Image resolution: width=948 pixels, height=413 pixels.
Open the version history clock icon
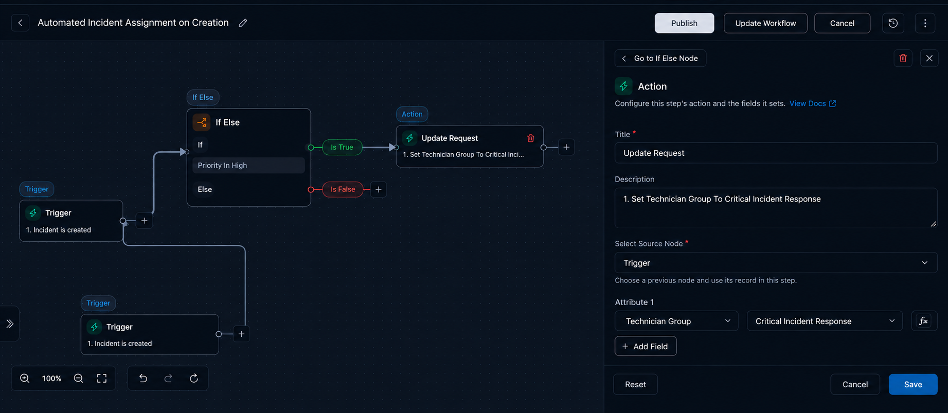coord(893,23)
